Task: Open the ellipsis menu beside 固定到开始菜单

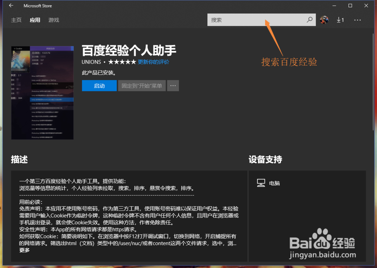Action: [x=173, y=85]
